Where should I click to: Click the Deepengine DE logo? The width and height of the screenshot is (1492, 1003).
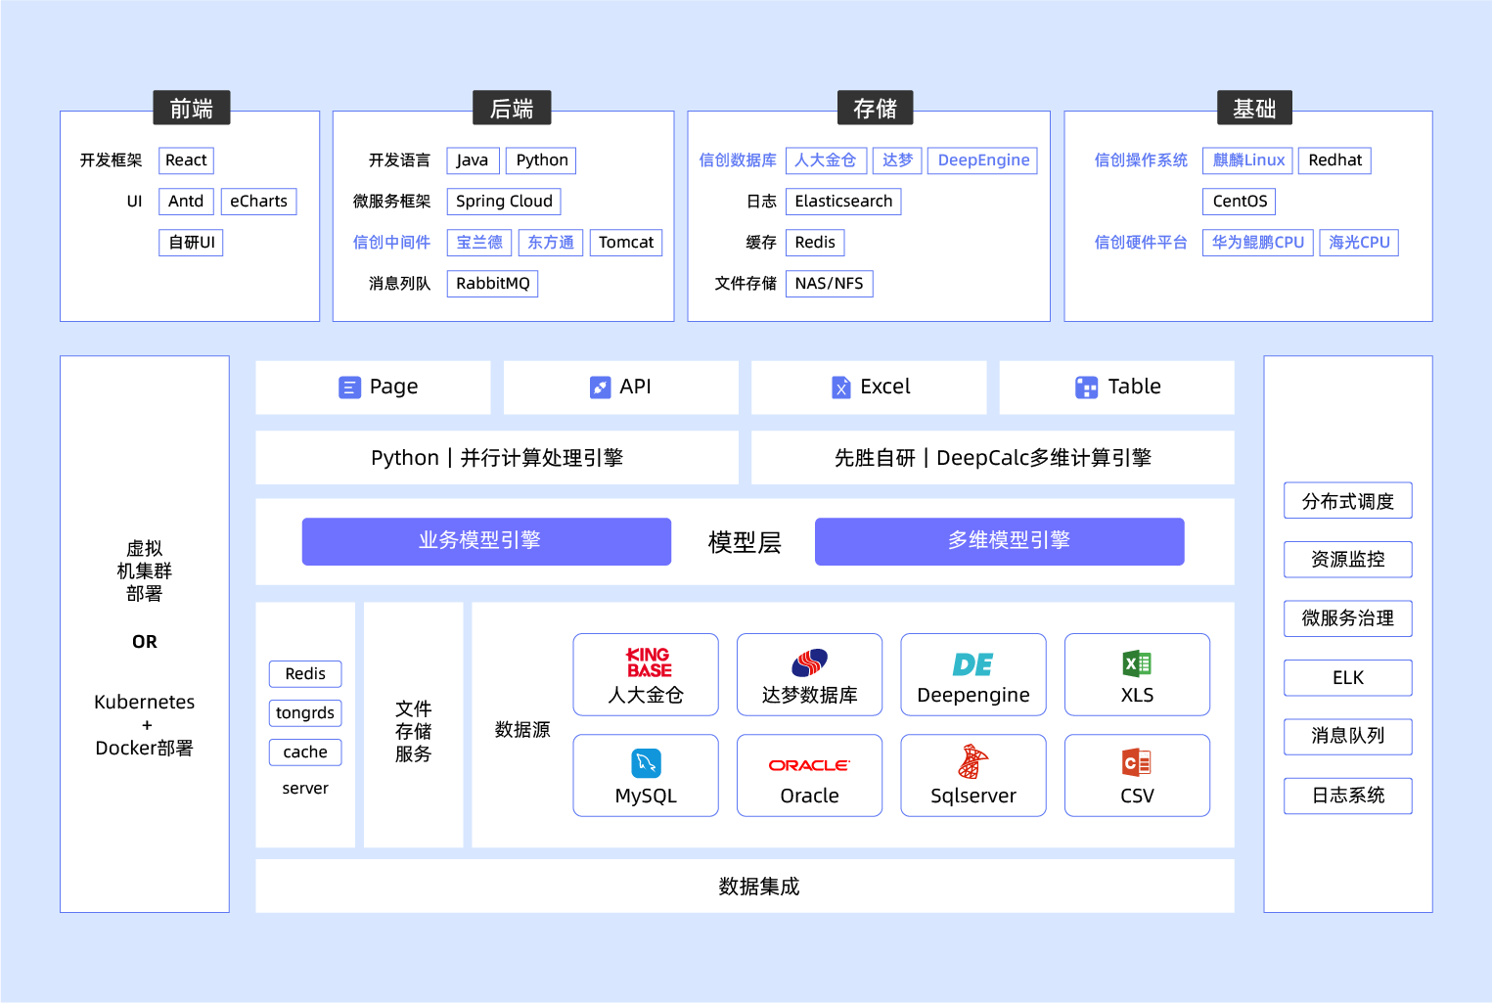(972, 664)
